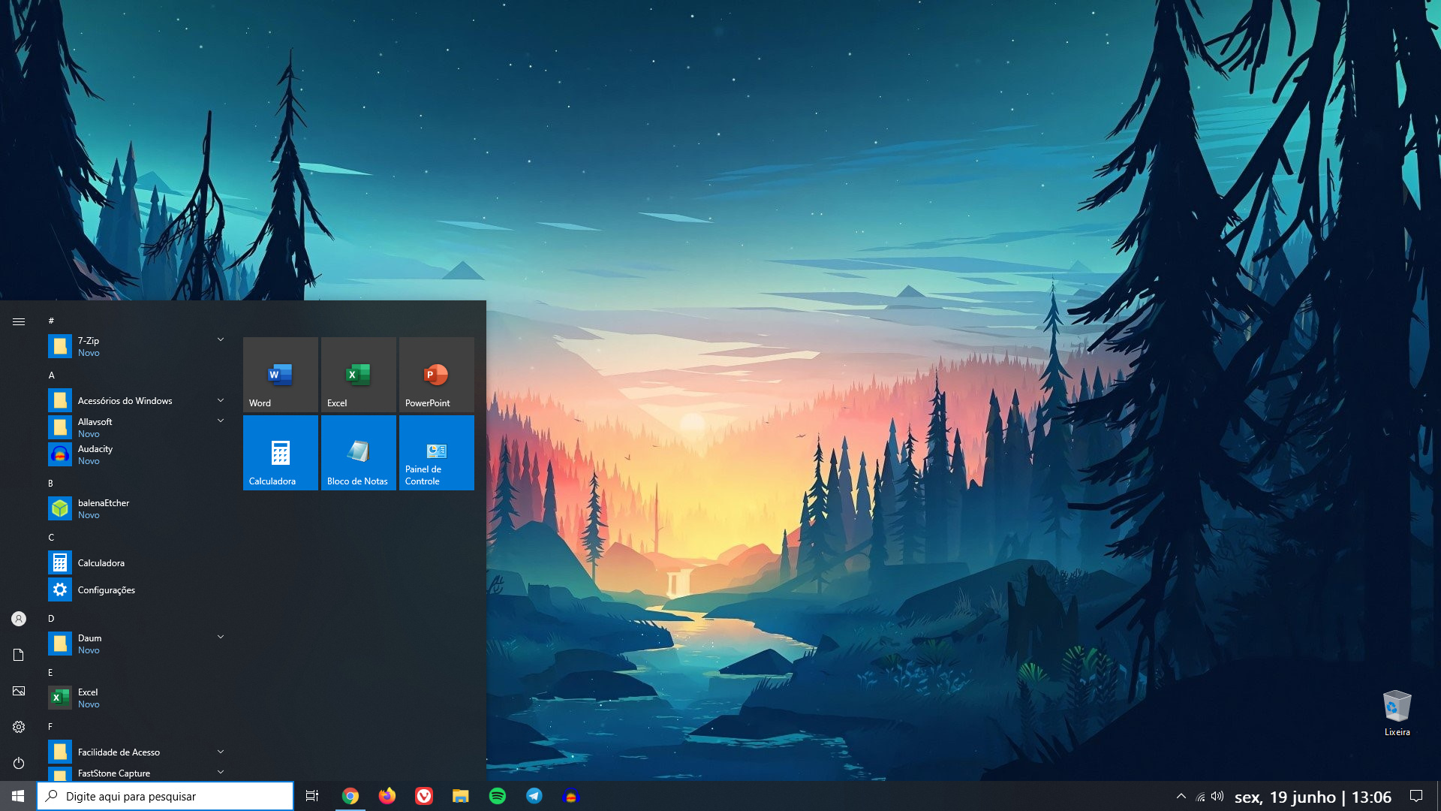Open Configurações in the app list
1441x811 pixels.
106,590
